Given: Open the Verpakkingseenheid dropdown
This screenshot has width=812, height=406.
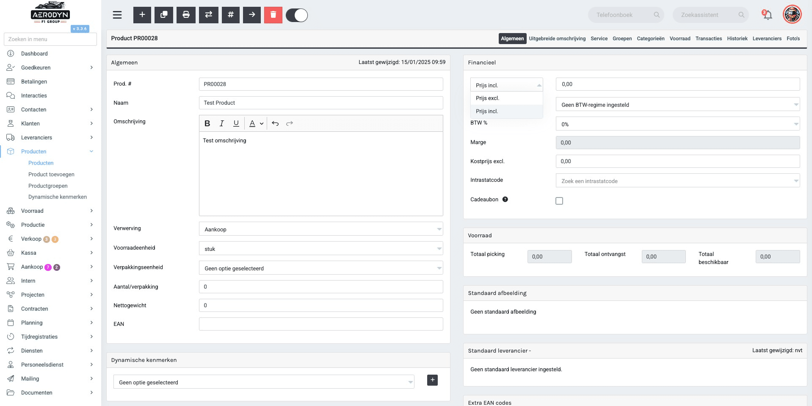Looking at the screenshot, I should pos(321,268).
